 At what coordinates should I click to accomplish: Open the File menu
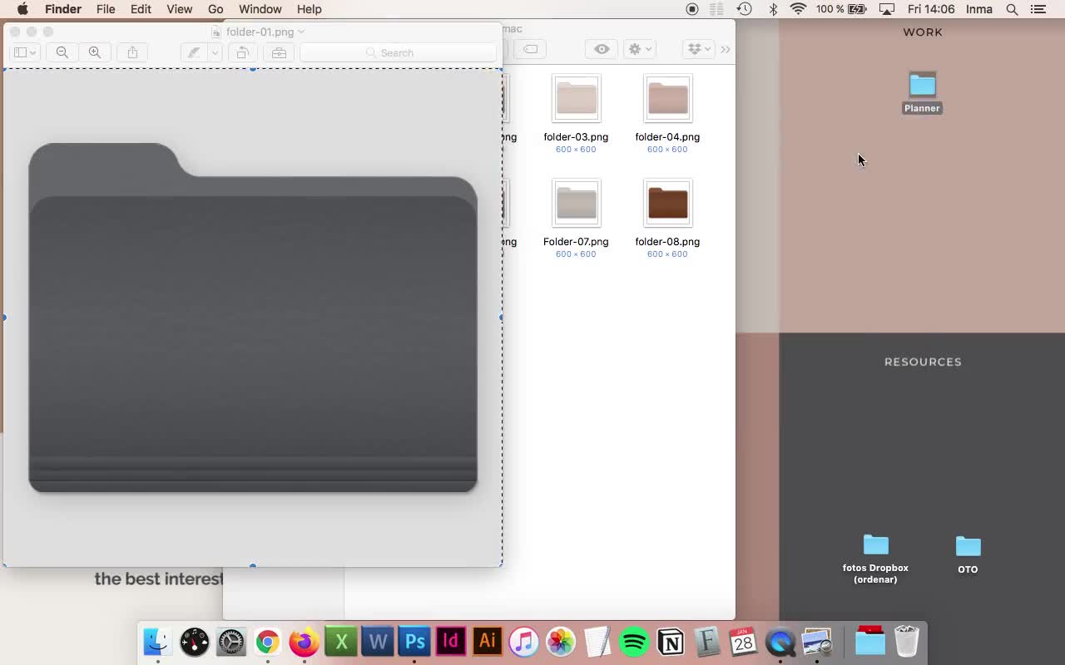[x=106, y=9]
